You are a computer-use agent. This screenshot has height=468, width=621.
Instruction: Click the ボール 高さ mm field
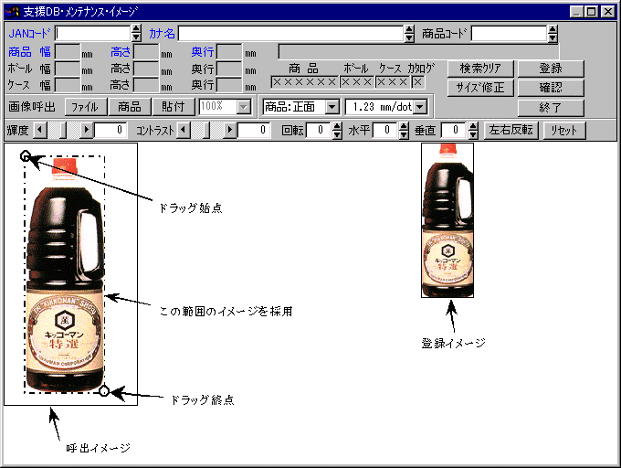tap(146, 69)
